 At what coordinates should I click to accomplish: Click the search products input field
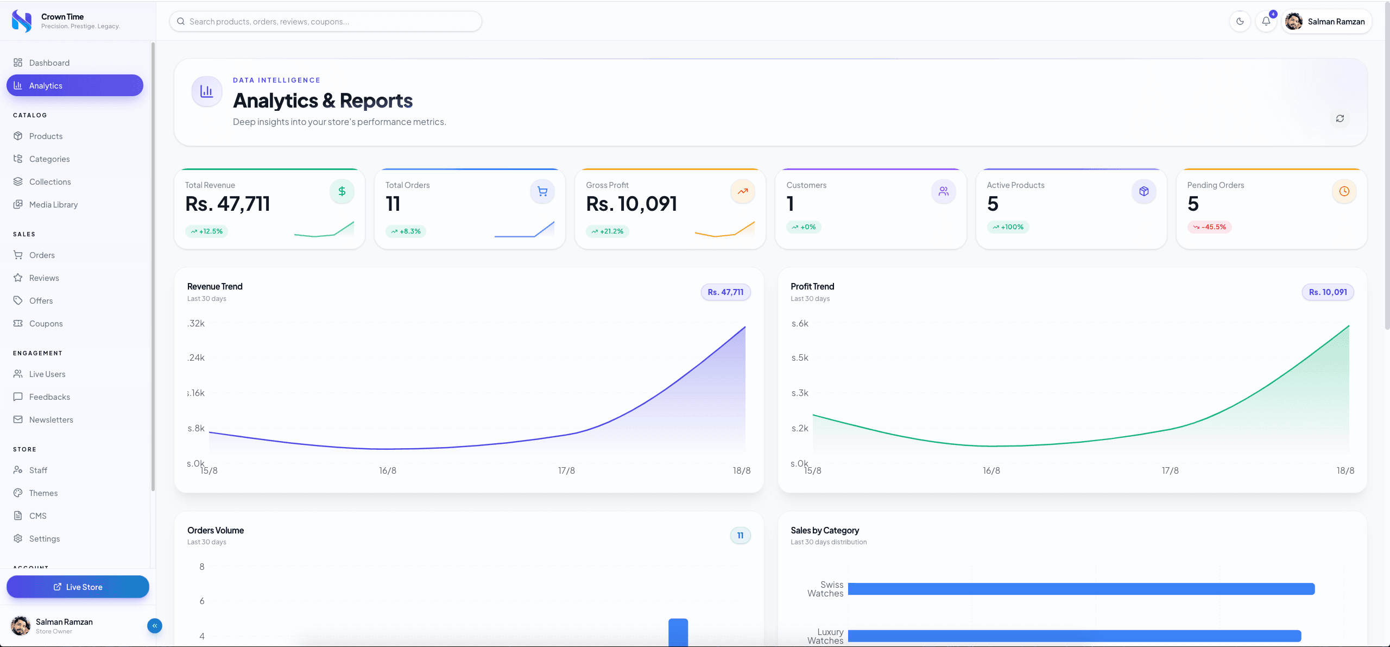tap(326, 22)
